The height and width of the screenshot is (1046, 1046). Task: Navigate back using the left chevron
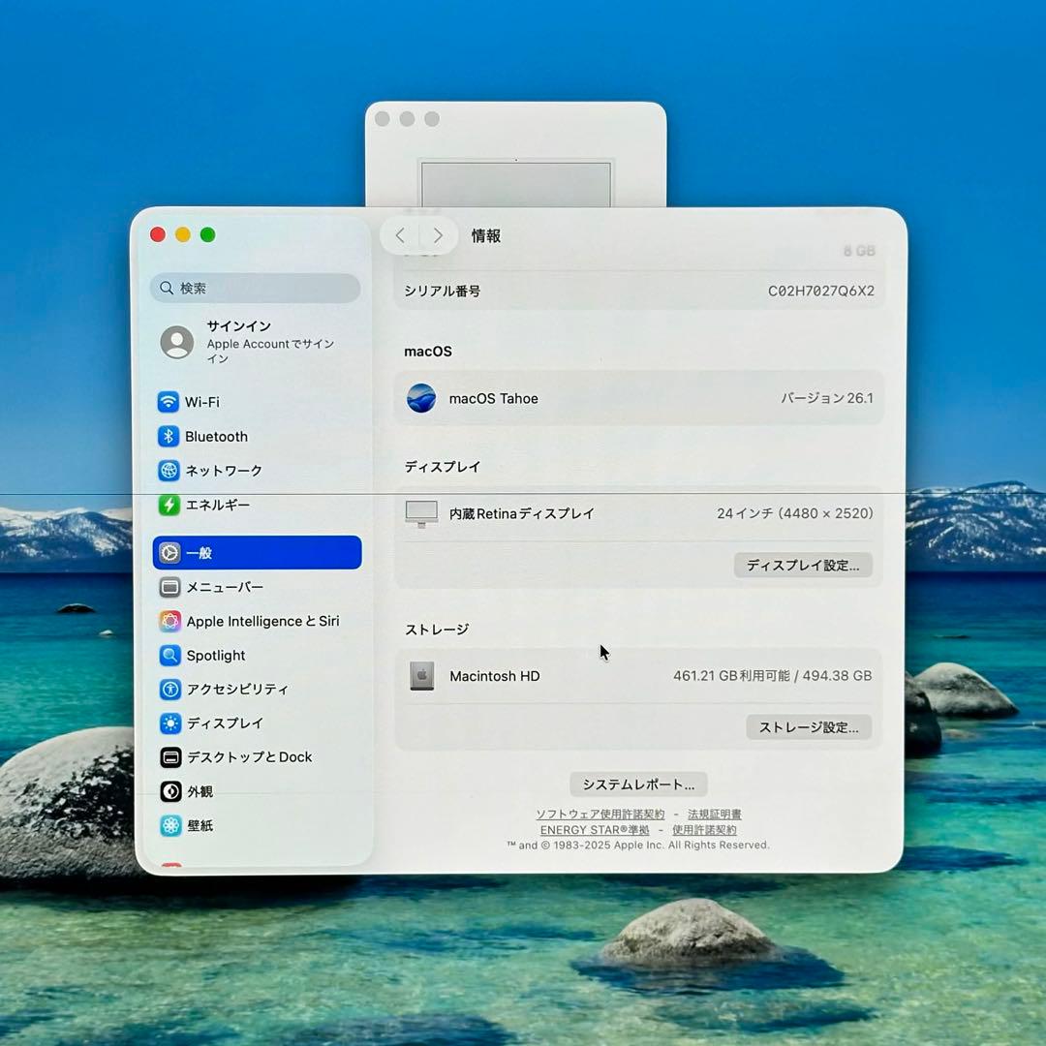399,234
